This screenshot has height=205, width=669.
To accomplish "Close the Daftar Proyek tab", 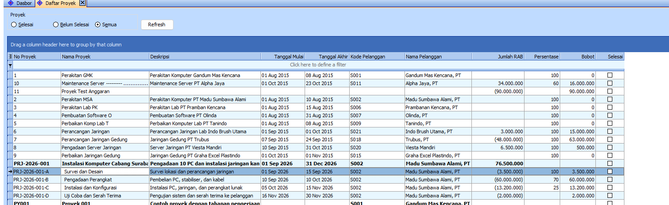I will [x=83, y=3].
